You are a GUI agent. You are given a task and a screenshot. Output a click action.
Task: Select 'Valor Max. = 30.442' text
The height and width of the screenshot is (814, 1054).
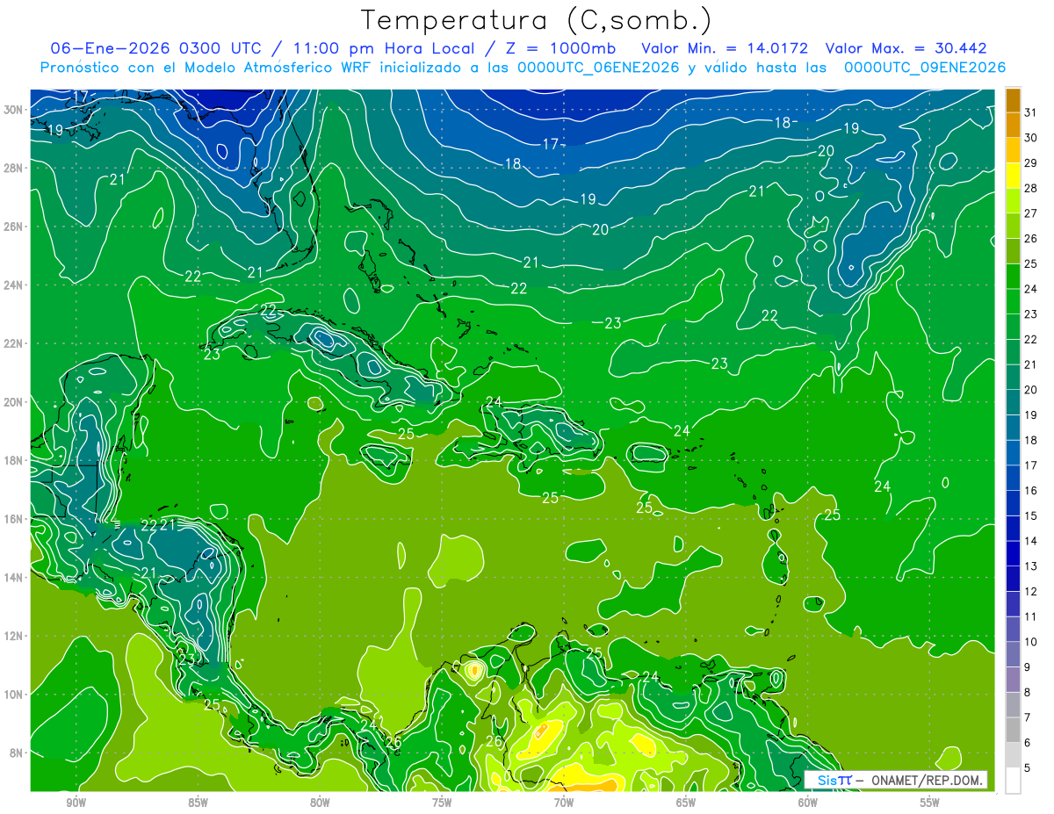tap(906, 48)
